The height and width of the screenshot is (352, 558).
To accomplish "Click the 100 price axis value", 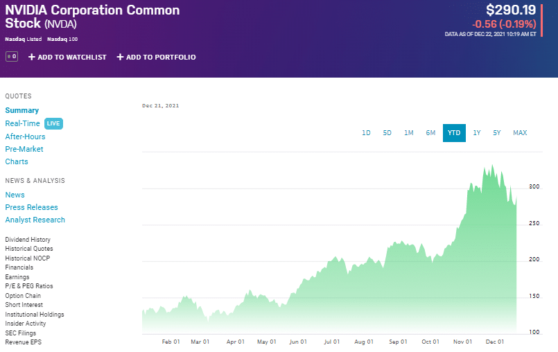I will 534,332.
